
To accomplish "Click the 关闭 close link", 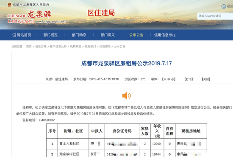I will click(206, 79).
